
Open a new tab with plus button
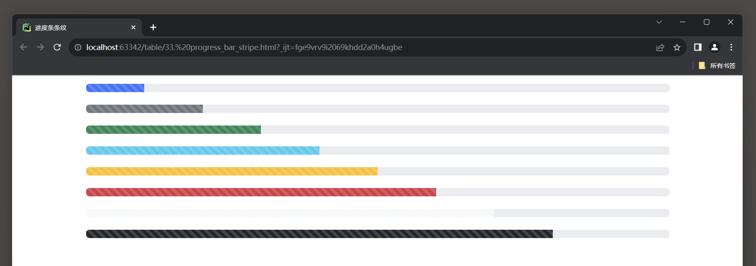click(153, 27)
